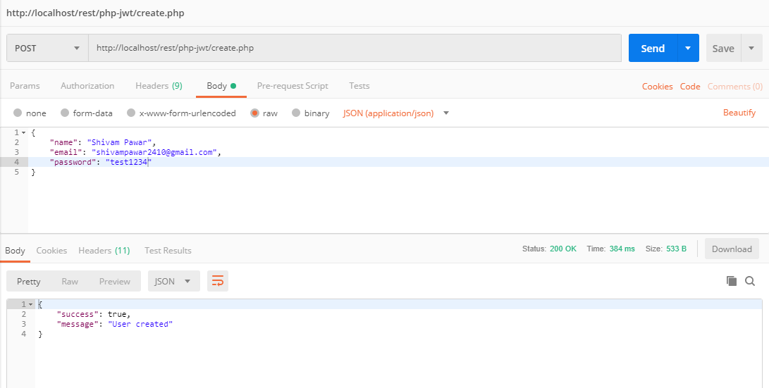This screenshot has height=388, width=769.
Task: Click the "password": "test1234" line
Action: coord(101,162)
